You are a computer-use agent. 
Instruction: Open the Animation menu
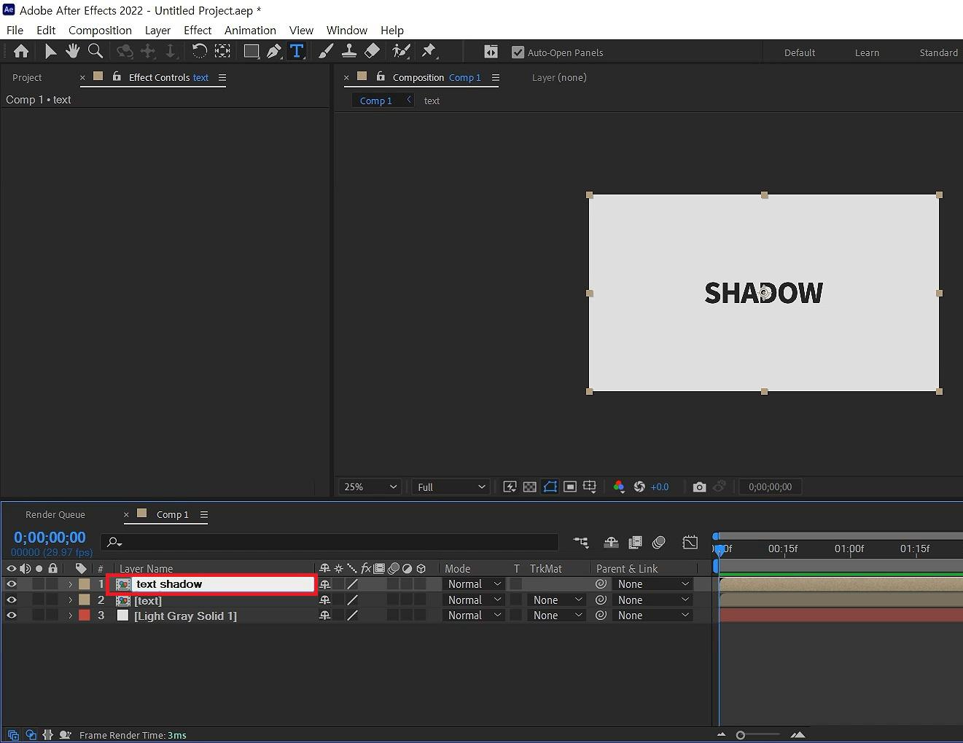coord(250,30)
